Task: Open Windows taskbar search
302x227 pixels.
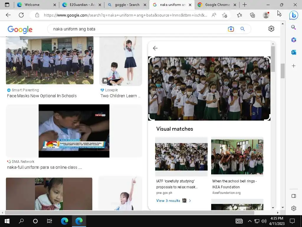Action: (21, 221)
